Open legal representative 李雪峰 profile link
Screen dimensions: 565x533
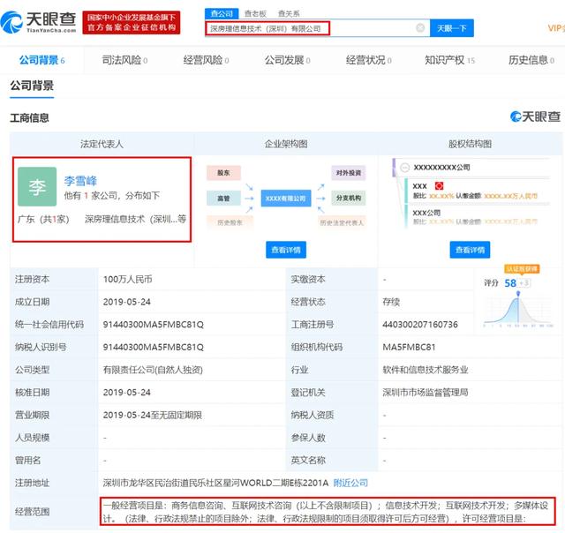[x=80, y=180]
